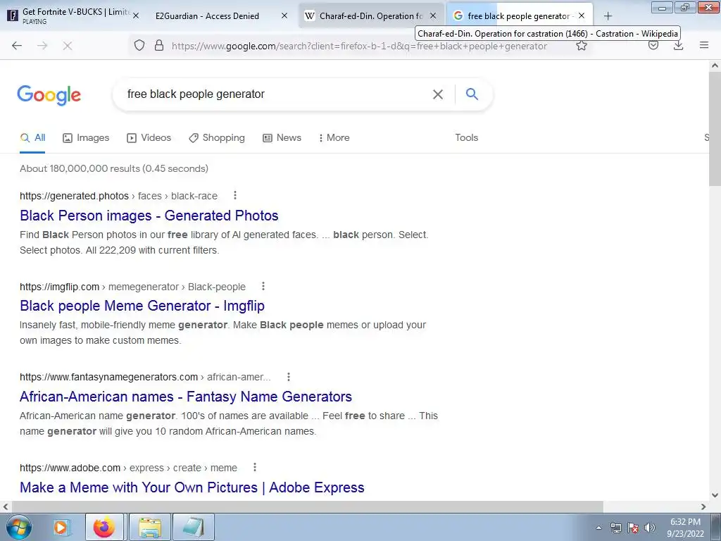Open African-American names - Fantasy Name Generators

coord(186,397)
